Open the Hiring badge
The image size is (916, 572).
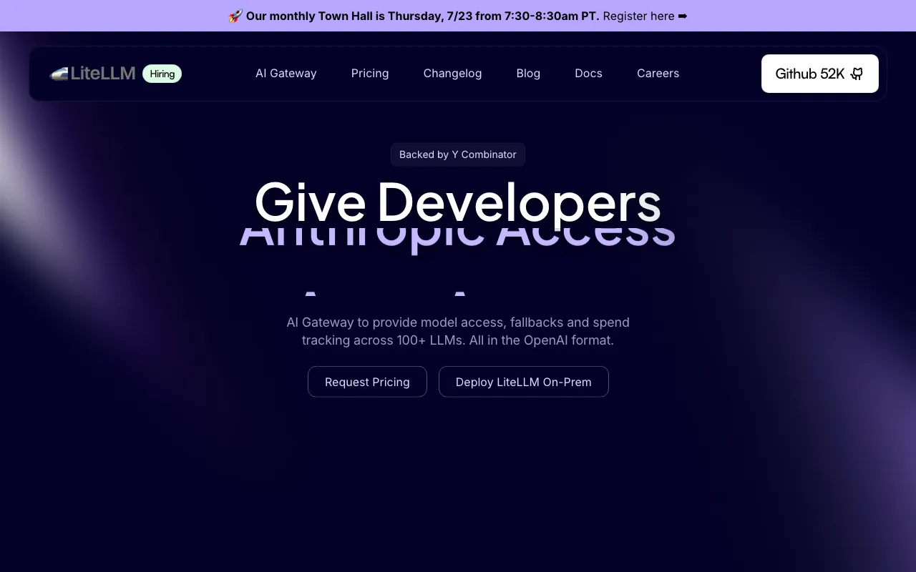point(162,74)
